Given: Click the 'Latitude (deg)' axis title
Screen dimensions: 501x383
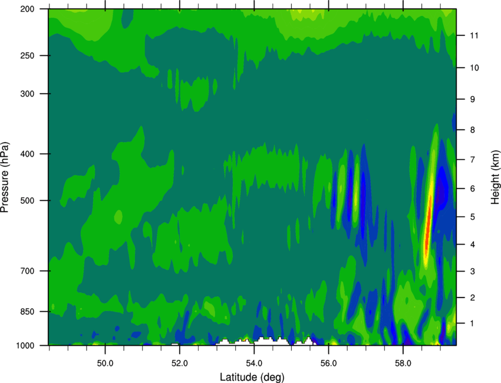Looking at the screenshot, I should coord(252,377).
